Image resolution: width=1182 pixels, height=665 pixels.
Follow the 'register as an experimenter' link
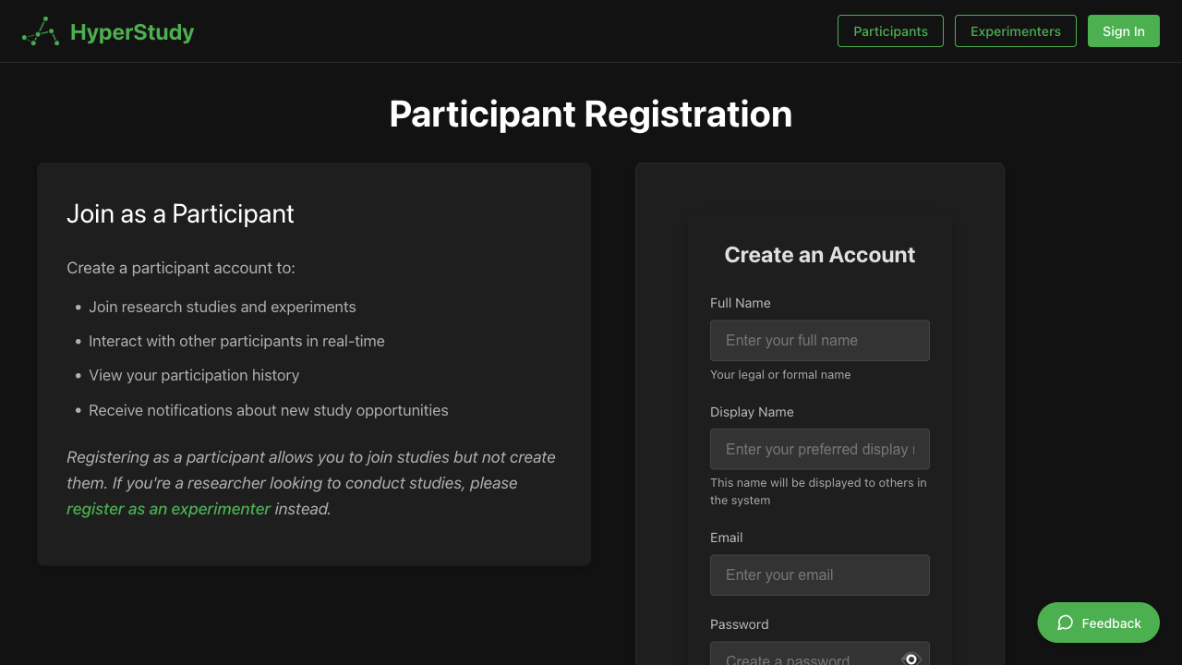[x=168, y=508]
